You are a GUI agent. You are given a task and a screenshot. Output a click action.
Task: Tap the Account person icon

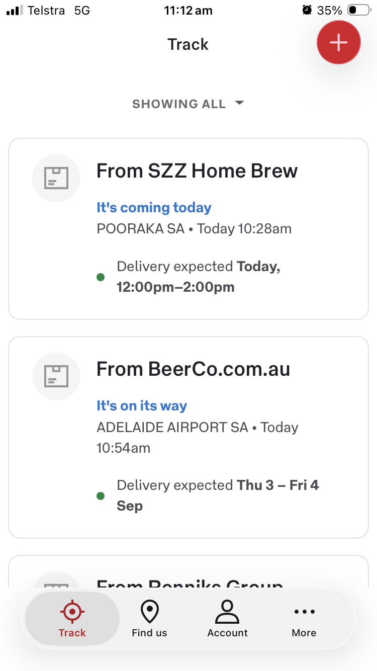coord(227,612)
